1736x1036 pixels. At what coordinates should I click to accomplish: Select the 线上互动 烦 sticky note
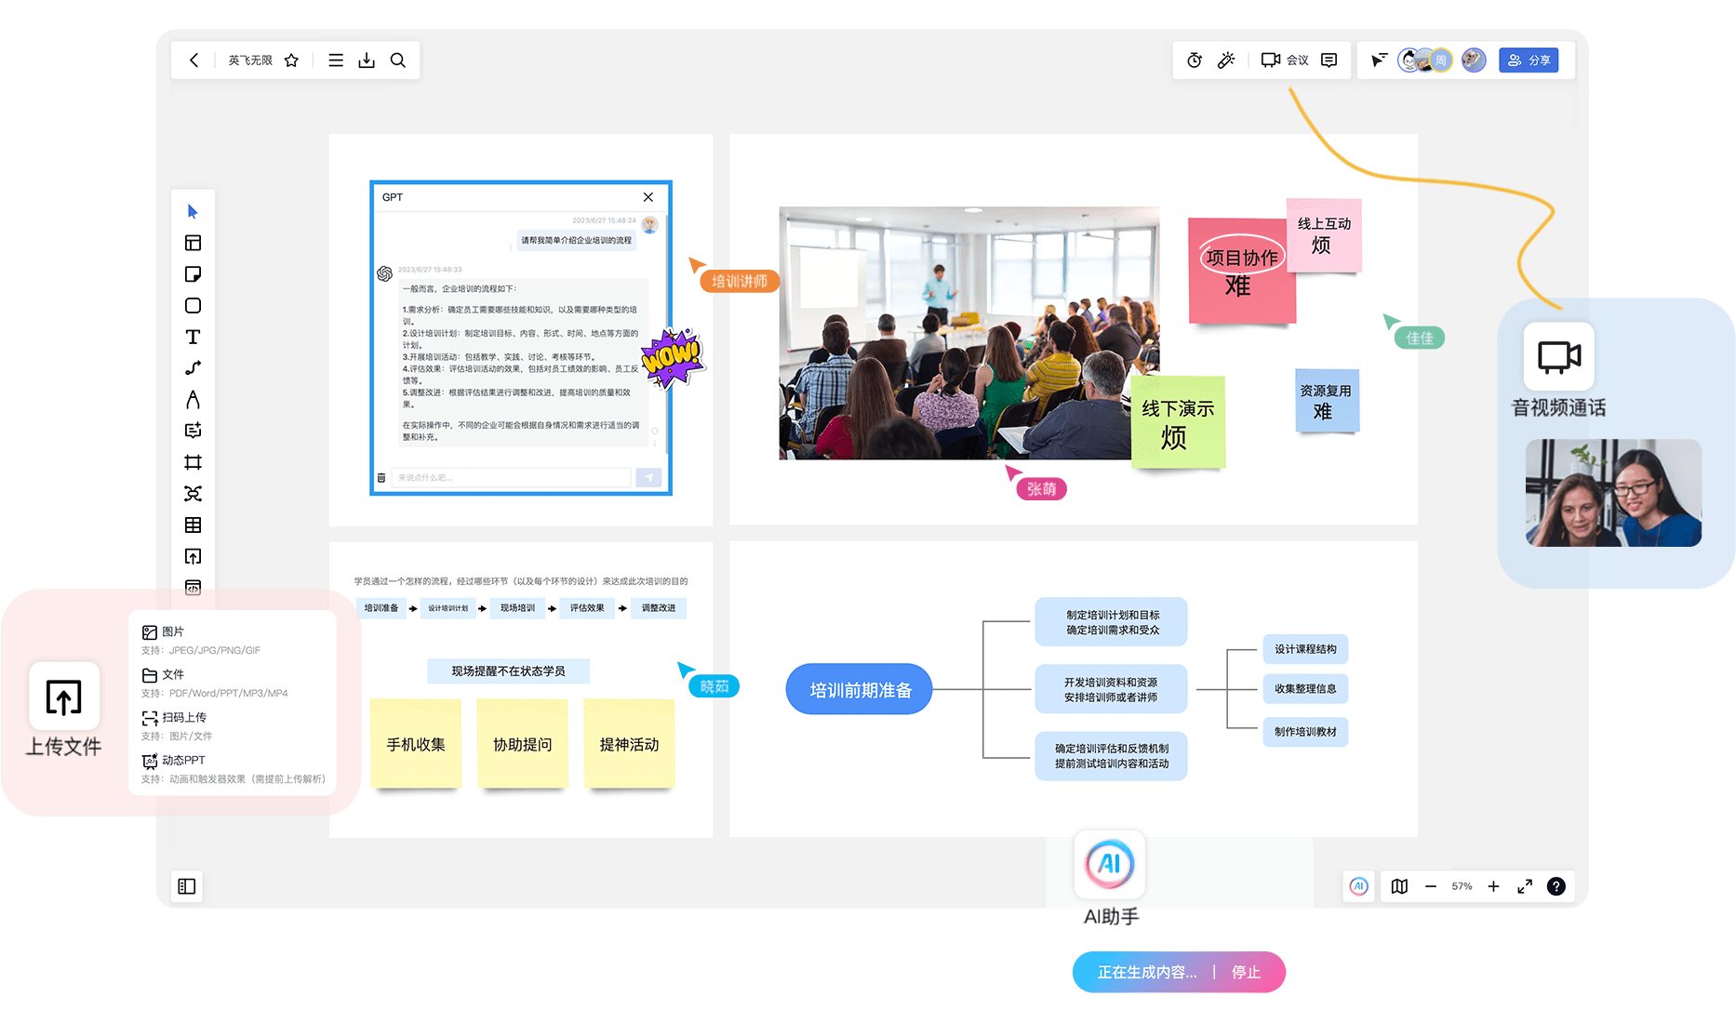tap(1324, 235)
